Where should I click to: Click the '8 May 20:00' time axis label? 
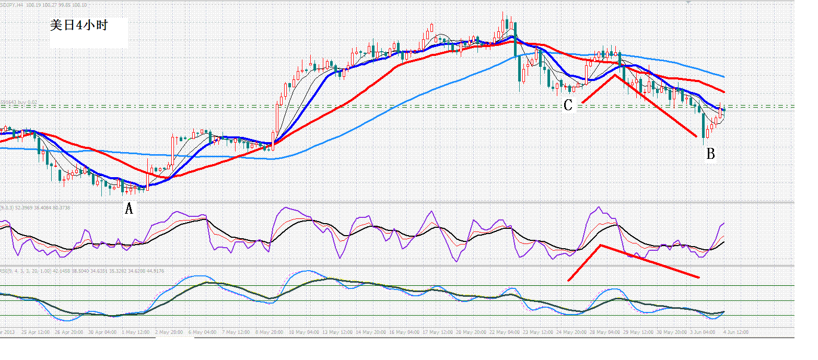(270, 332)
